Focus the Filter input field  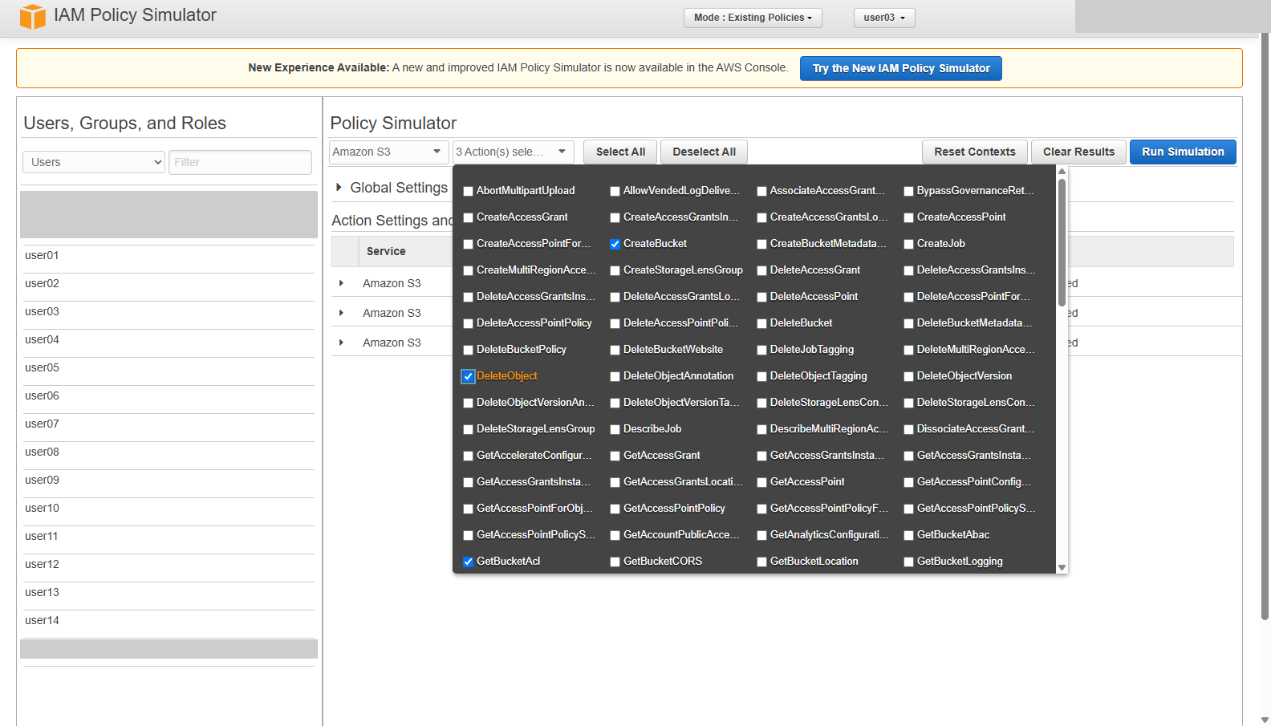[240, 162]
